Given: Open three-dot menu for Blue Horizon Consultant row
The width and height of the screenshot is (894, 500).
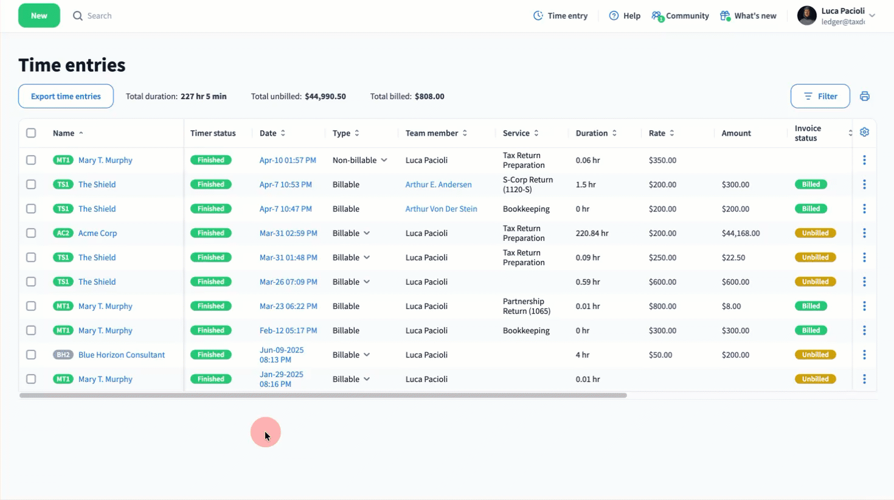Looking at the screenshot, I should (864, 355).
